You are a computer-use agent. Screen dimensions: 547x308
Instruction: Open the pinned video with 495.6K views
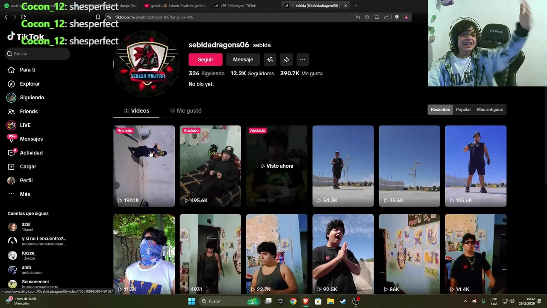(x=210, y=166)
